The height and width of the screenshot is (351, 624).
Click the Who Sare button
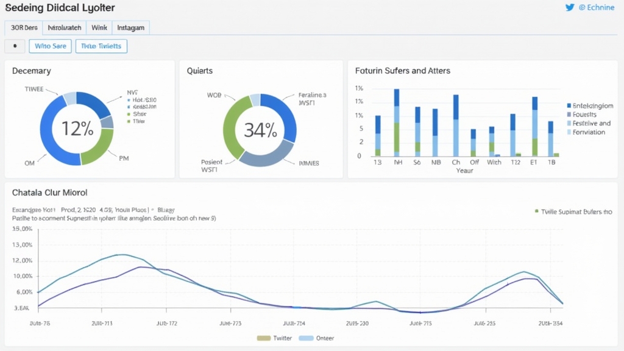(x=50, y=46)
